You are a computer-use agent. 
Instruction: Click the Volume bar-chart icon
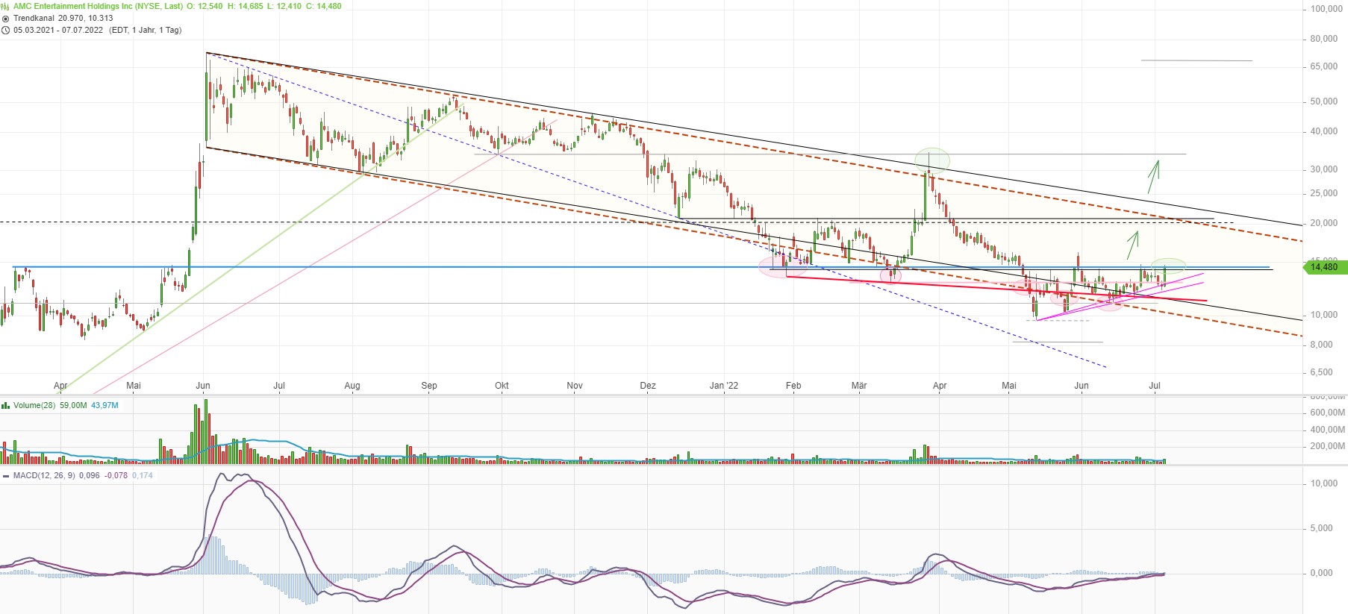click(5, 405)
